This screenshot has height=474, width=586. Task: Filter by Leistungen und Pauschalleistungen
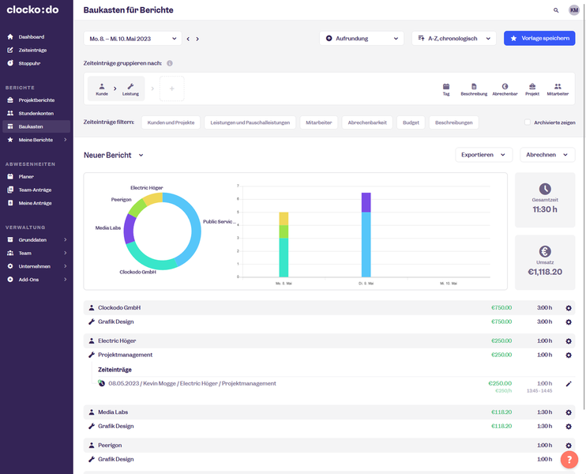(250, 122)
